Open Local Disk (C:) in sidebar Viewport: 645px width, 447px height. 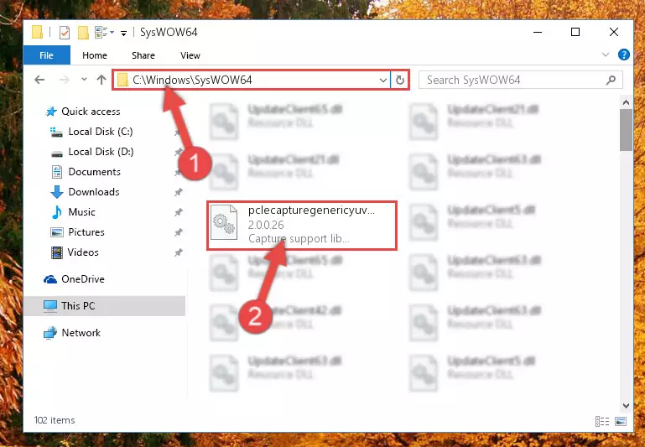[101, 132]
